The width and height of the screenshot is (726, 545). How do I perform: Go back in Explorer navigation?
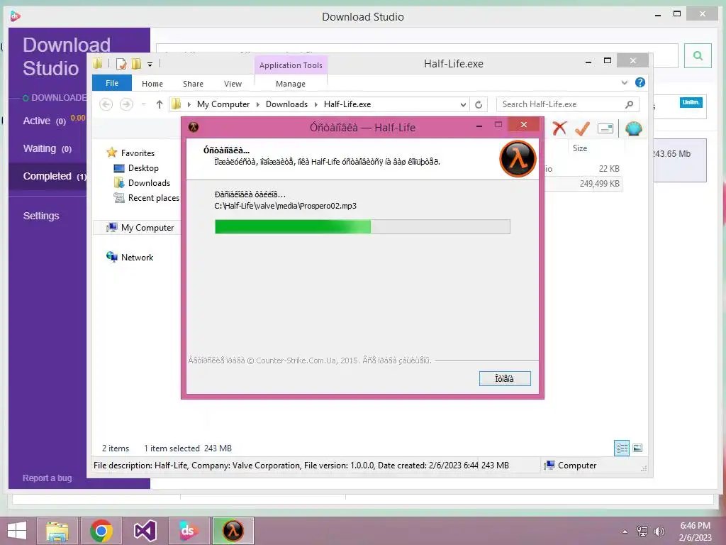coord(106,104)
